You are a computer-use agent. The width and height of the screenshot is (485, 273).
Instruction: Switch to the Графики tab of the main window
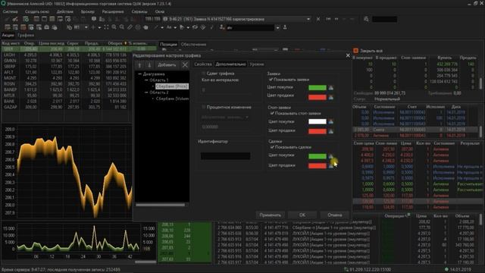tap(26, 36)
